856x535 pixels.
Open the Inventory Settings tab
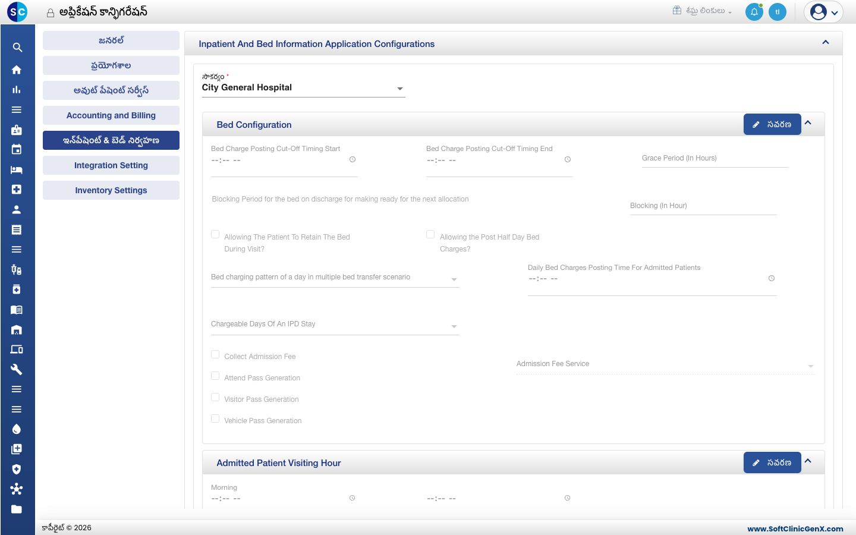[x=111, y=190]
